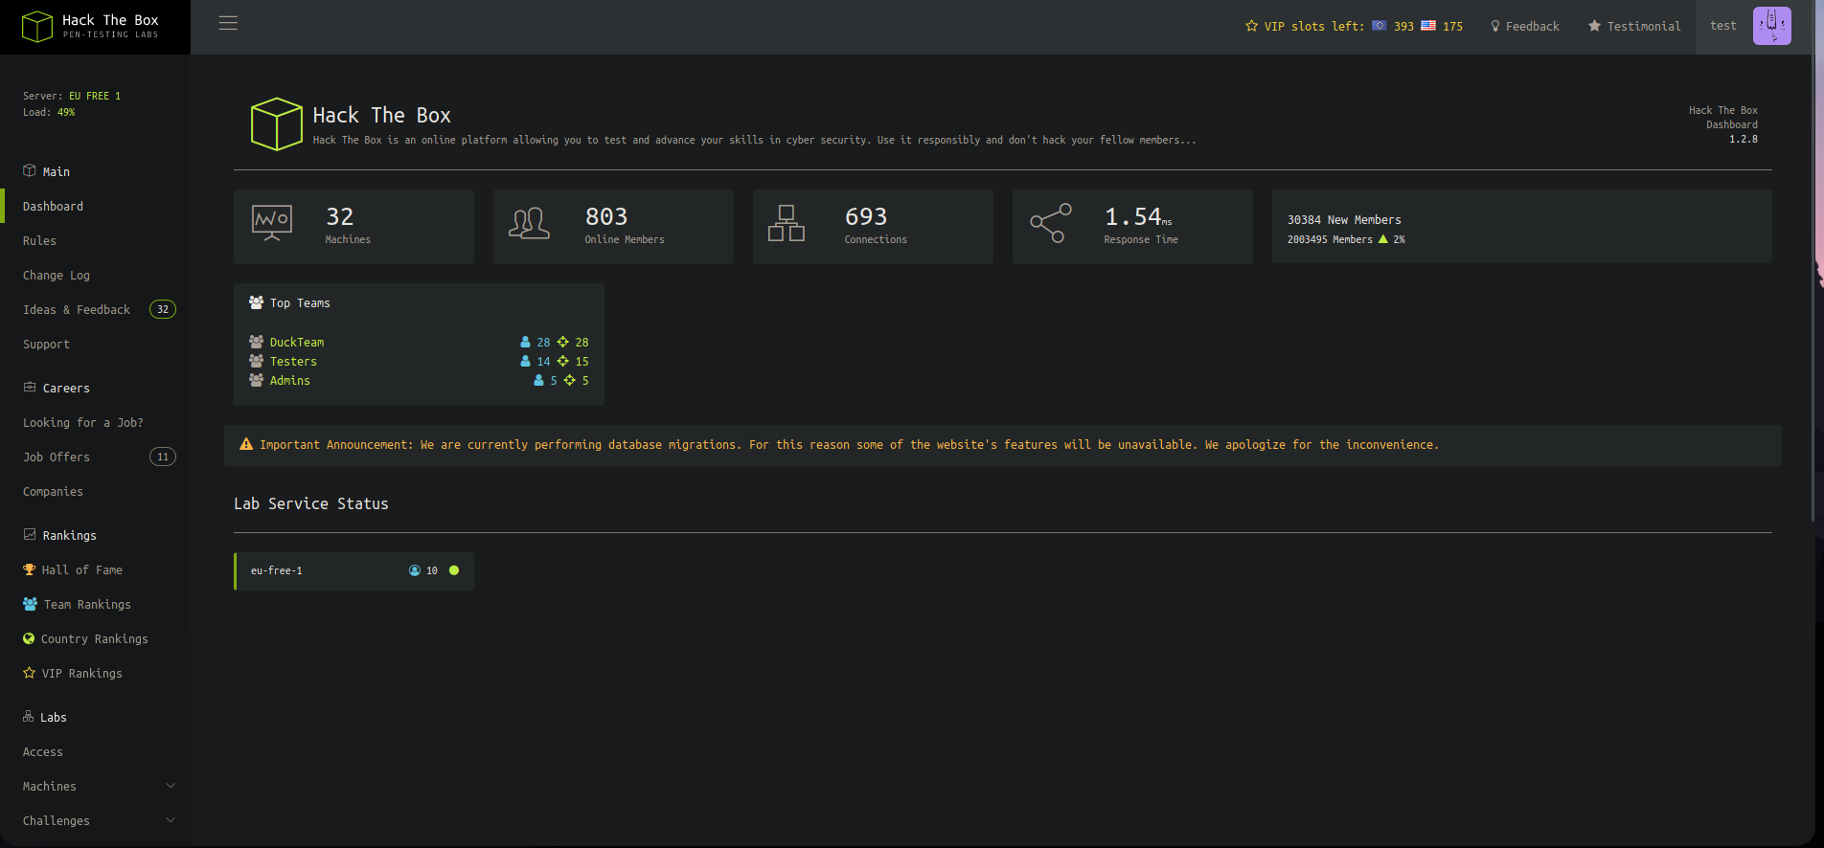The image size is (1824, 848).
Task: Open Hall of Fame rankings
Action: click(81, 569)
